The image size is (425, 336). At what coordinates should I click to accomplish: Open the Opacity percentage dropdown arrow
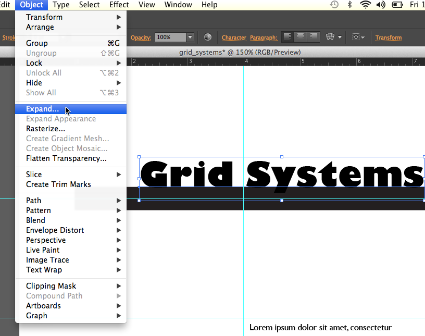click(190, 38)
